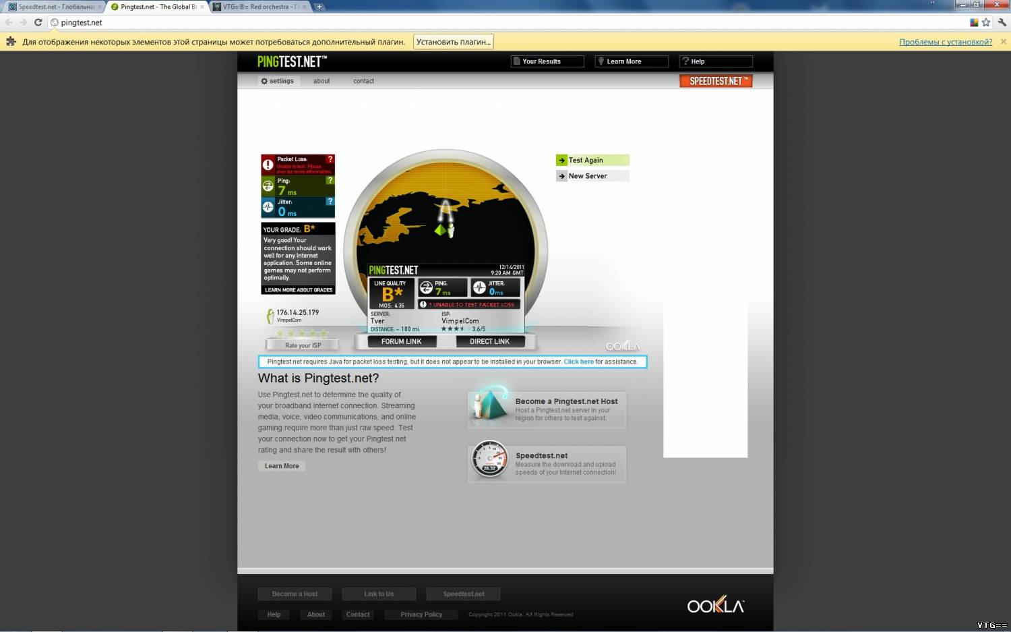Image resolution: width=1011 pixels, height=632 pixels.
Task: Bookmark page with the star icon
Action: pos(986,22)
